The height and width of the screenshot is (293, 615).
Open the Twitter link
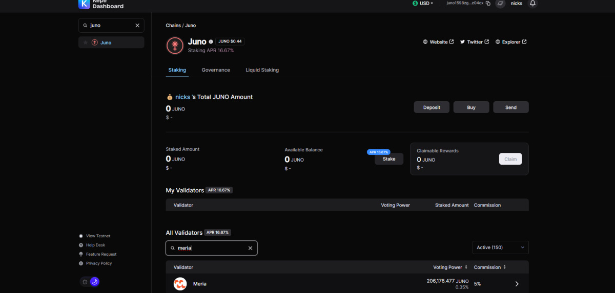[475, 42]
